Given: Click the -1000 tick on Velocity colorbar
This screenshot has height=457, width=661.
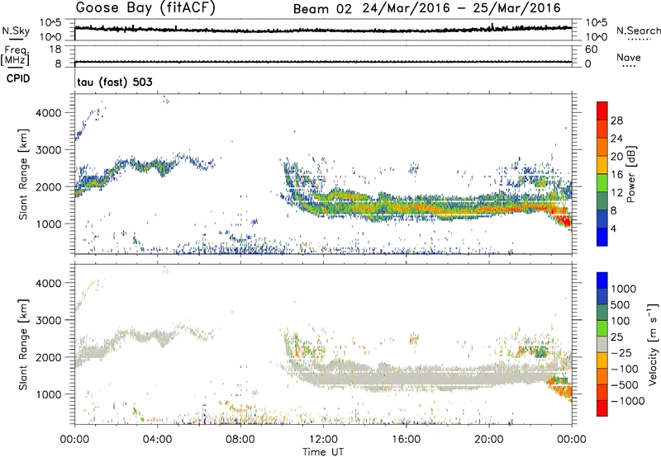Looking at the screenshot, I should pos(627,401).
